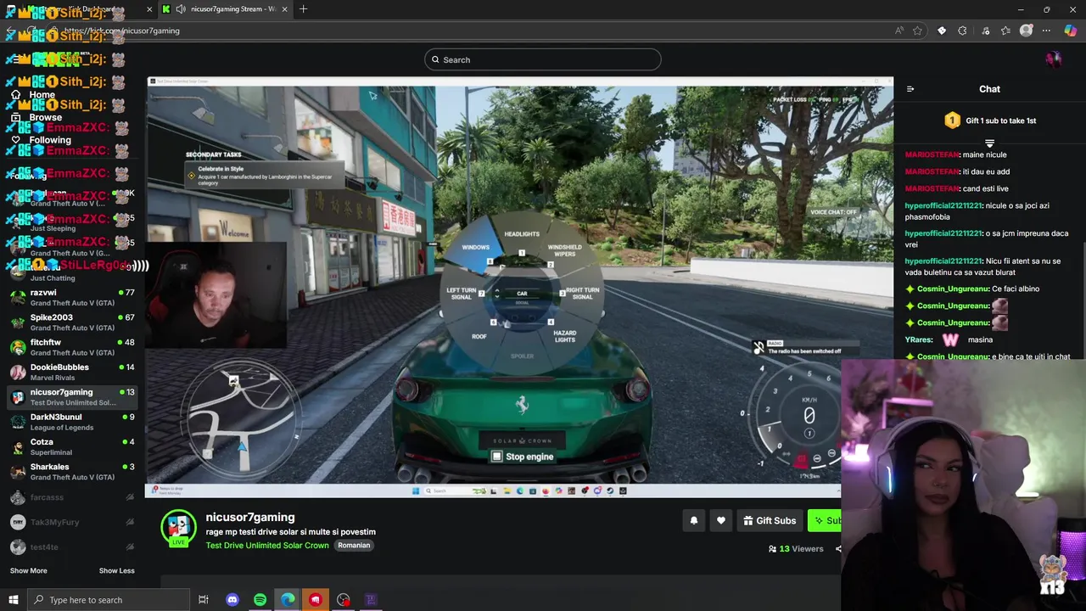1086x611 pixels.
Task: Click the 'Gift 1 sub to take 1st' banner
Action: (990, 121)
